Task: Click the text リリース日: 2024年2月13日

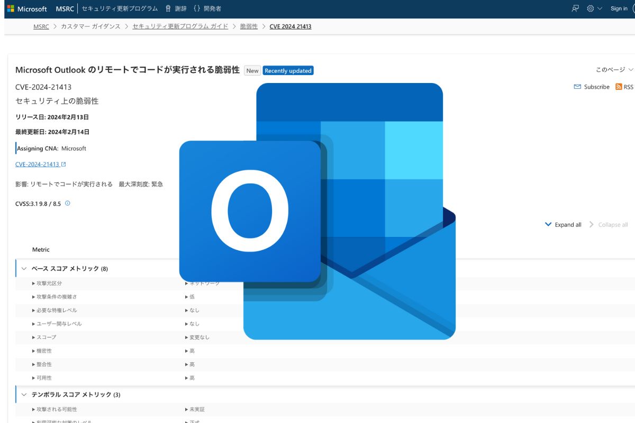Action: (x=52, y=117)
